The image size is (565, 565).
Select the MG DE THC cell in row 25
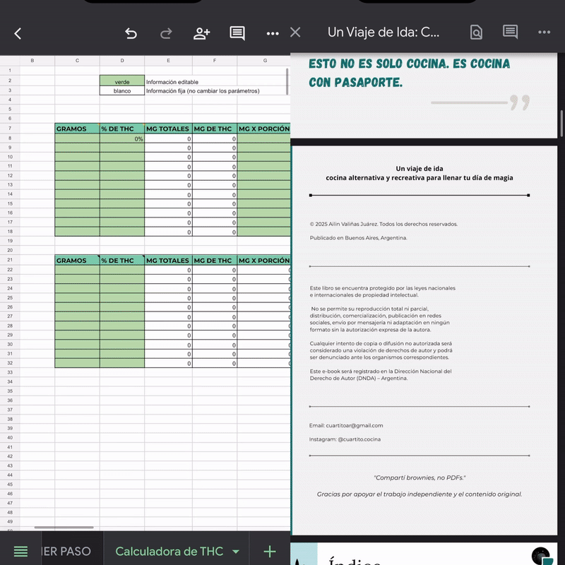[x=215, y=298]
